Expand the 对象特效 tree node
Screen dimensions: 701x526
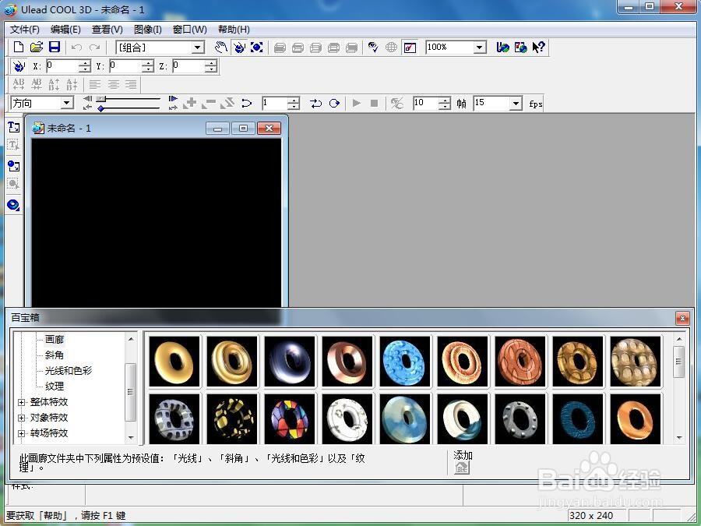[21, 418]
